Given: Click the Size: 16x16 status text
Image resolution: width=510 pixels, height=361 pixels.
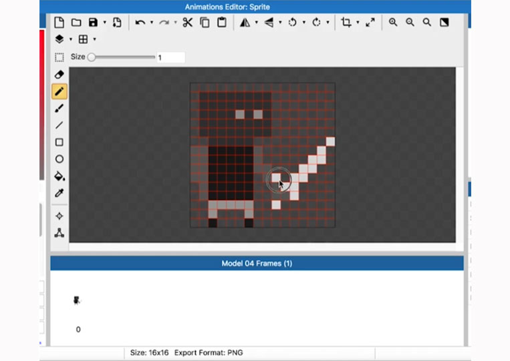Looking at the screenshot, I should tap(149, 352).
